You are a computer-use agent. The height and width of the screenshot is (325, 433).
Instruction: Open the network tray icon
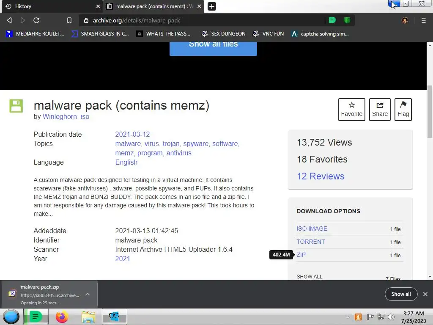tap(381, 317)
